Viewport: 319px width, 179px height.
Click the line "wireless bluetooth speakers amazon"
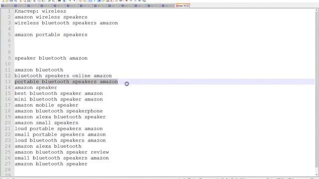pyautogui.click(x=66, y=23)
